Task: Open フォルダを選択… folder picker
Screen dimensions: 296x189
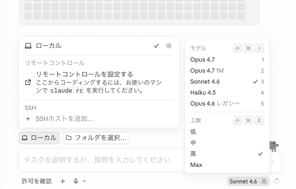Action: (96, 138)
